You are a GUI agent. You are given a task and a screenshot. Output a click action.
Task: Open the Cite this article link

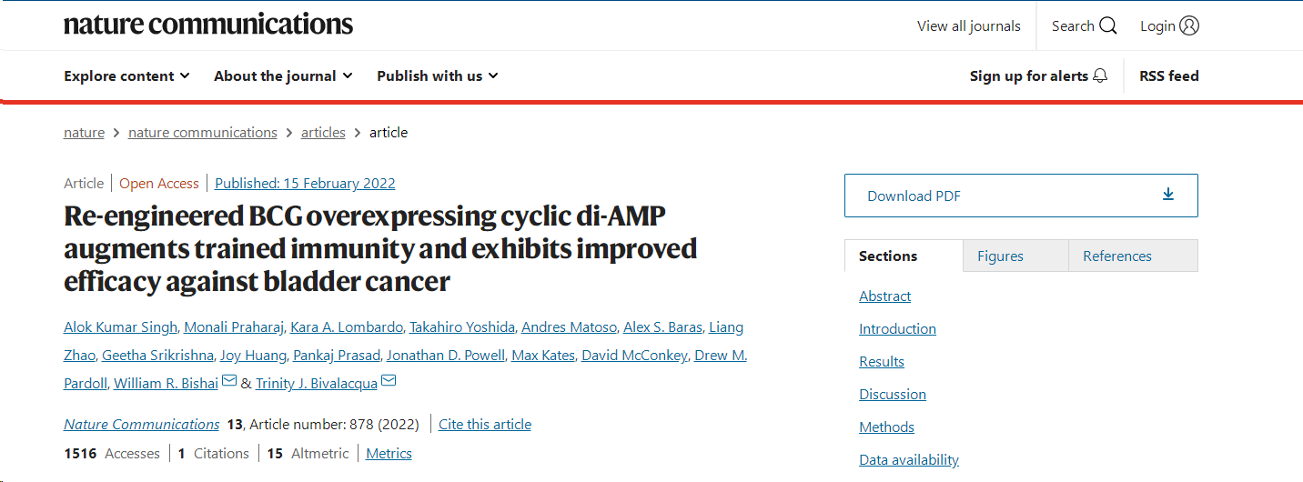pos(485,425)
